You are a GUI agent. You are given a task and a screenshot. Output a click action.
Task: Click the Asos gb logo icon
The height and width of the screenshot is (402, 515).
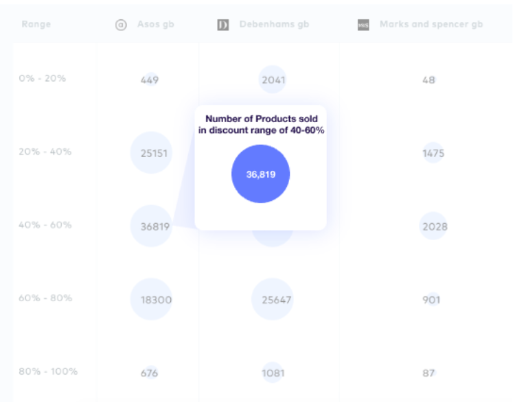121,25
